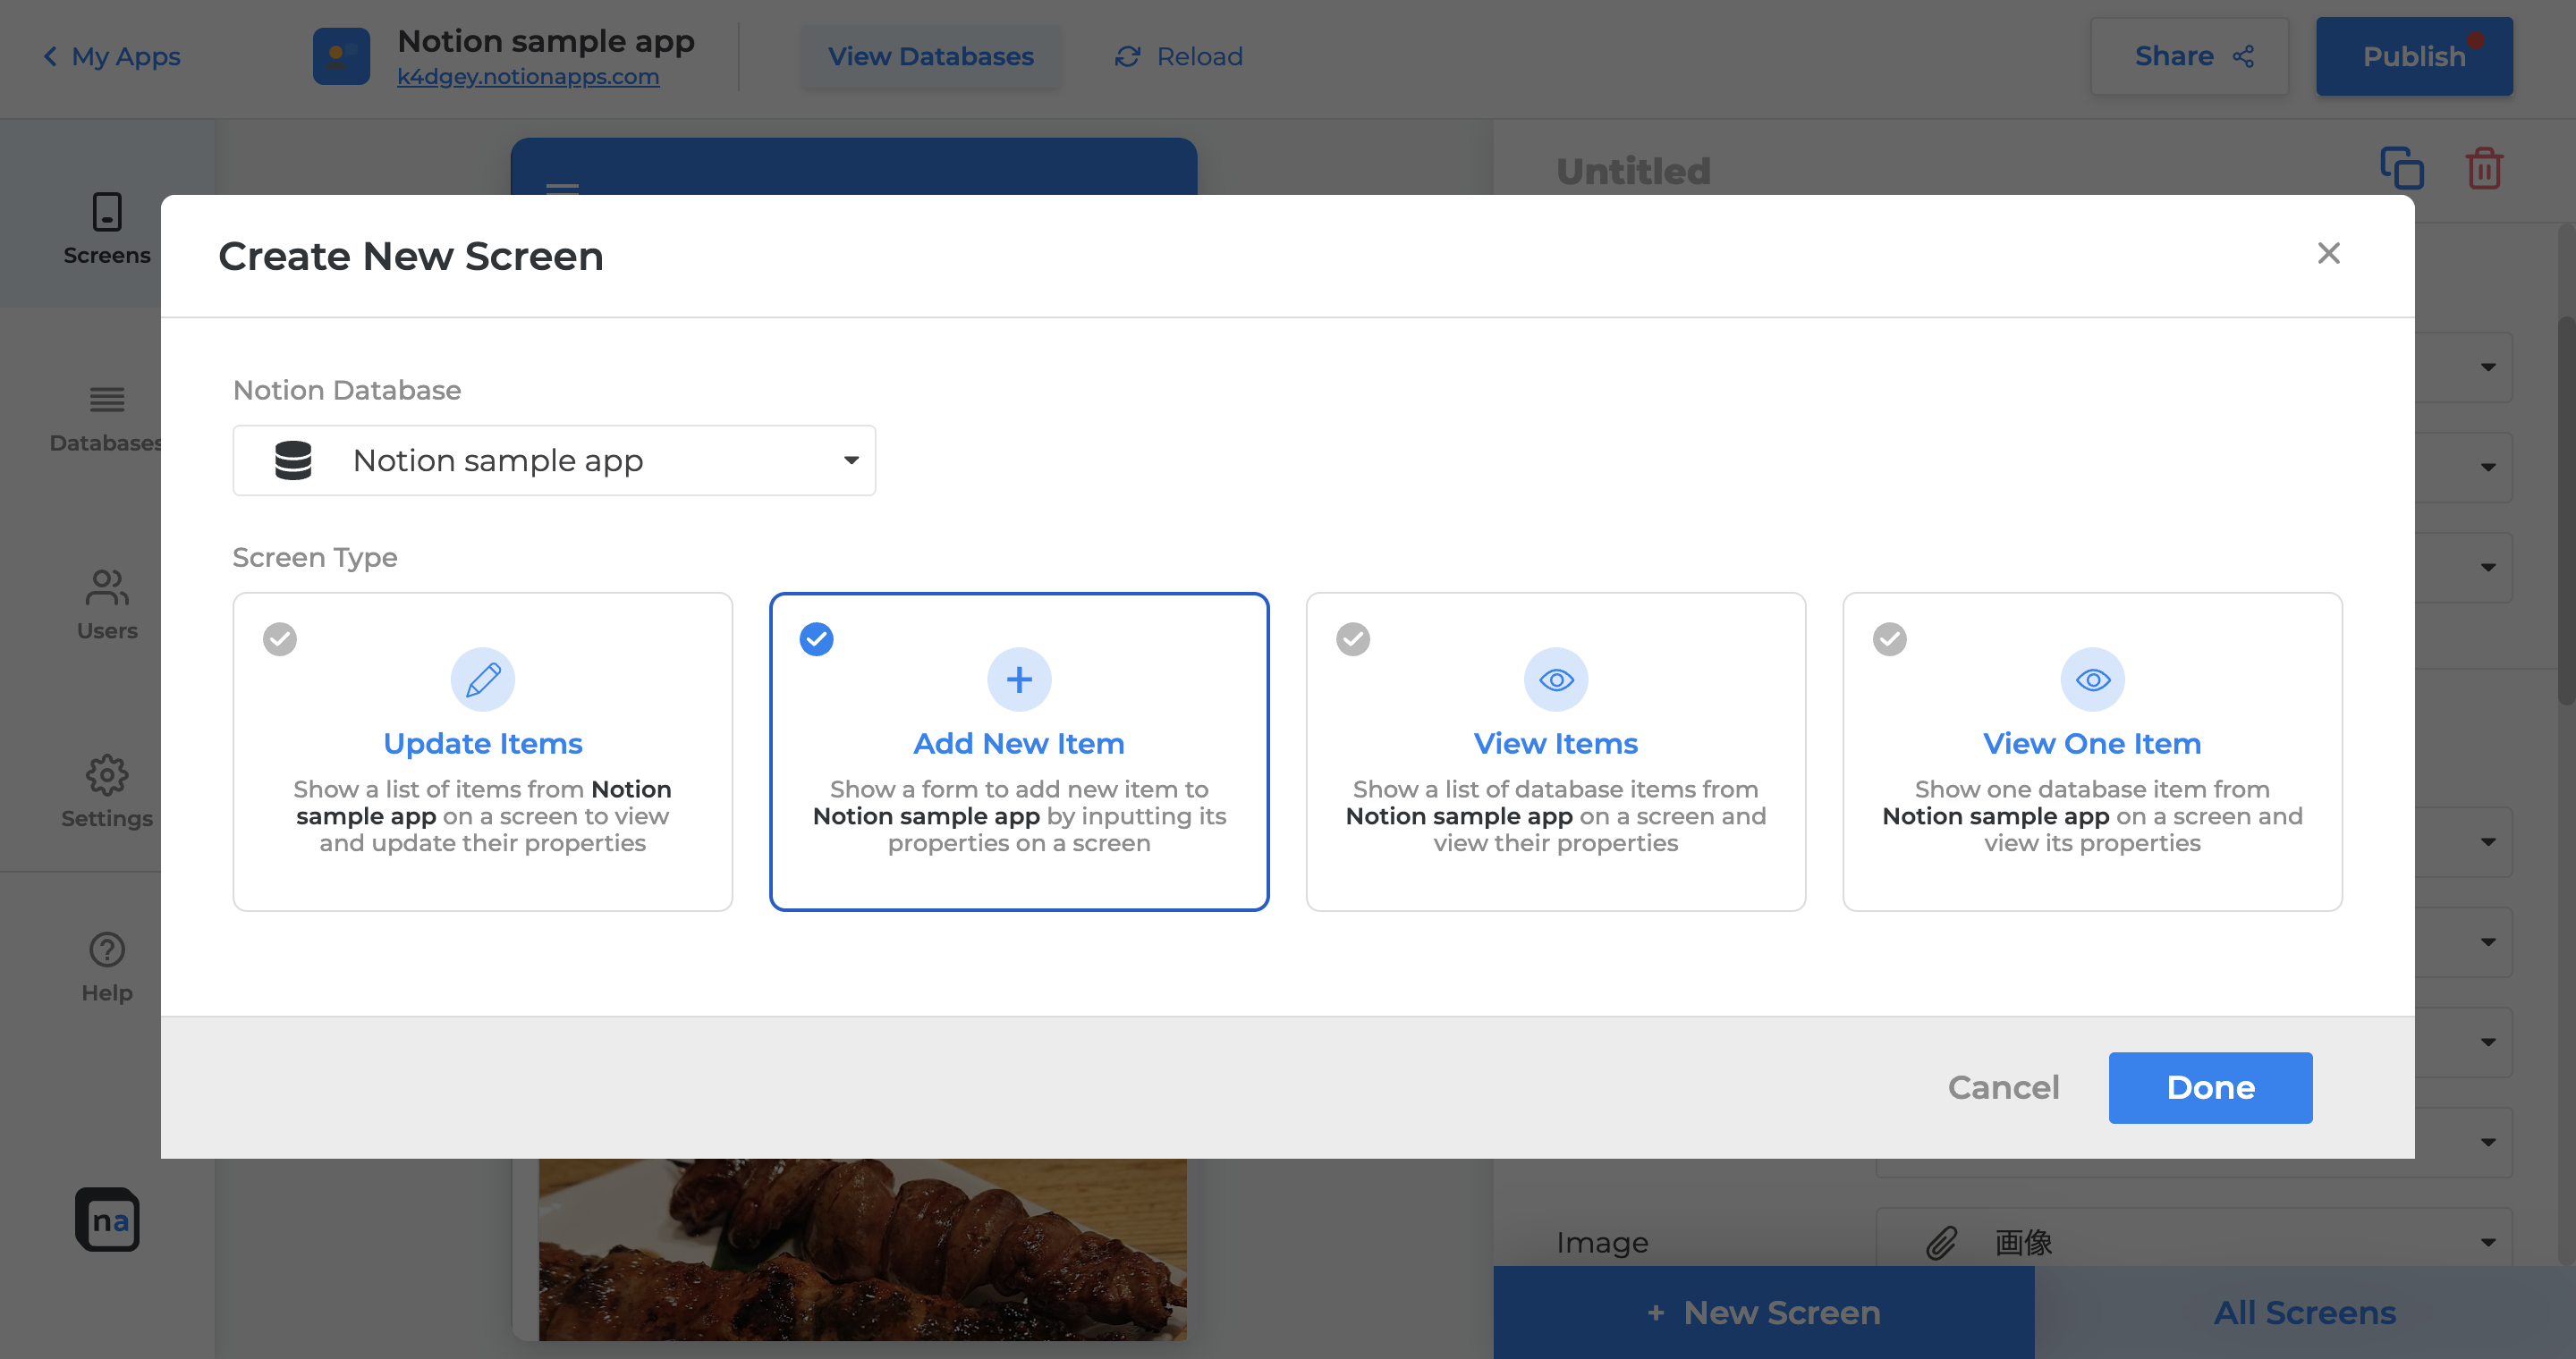The image size is (2576, 1359).
Task: Open the Help question mark icon
Action: 107,950
